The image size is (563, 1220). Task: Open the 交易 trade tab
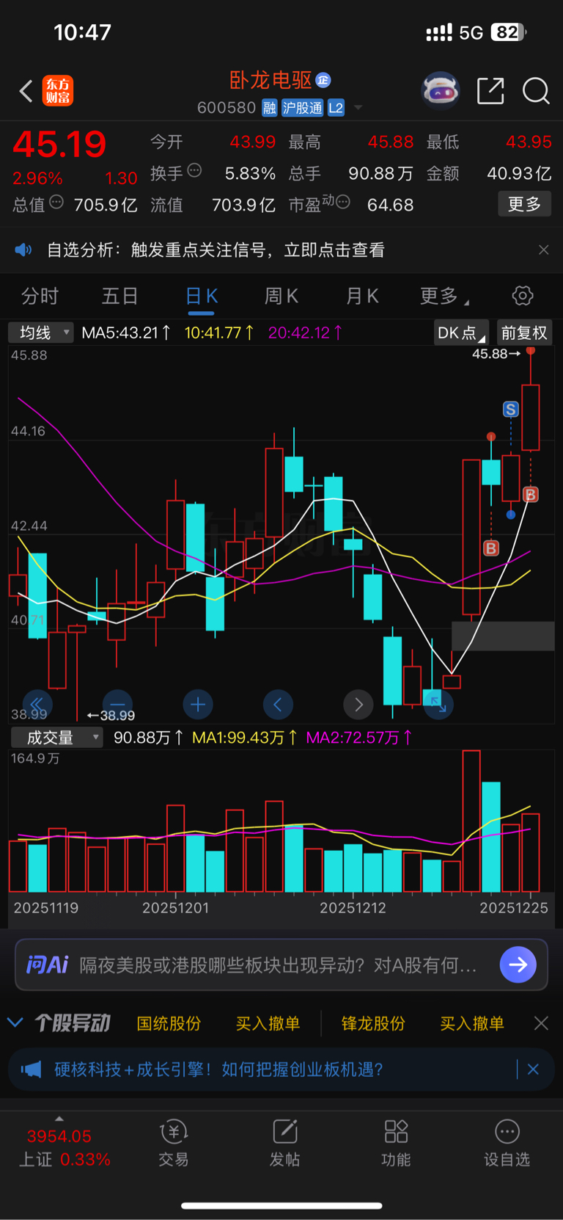tap(174, 1143)
